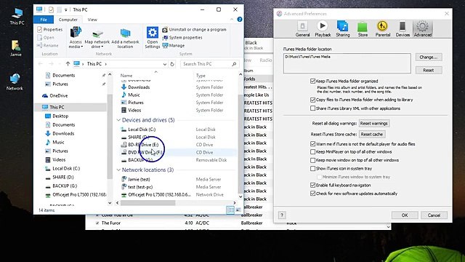Click Uninstall or change a program
The image size is (465, 262).
tap(194, 30)
